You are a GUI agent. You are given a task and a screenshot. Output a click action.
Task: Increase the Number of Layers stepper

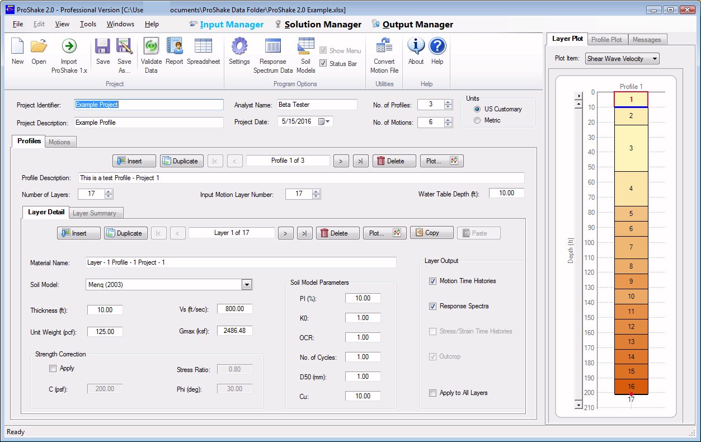click(109, 191)
